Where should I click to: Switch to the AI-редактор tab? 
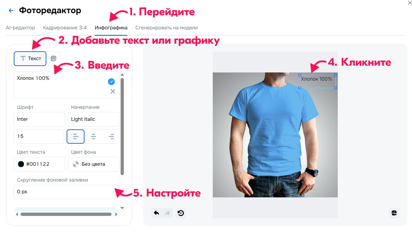pos(21,28)
